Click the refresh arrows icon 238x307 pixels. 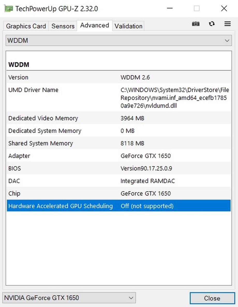click(x=212, y=24)
